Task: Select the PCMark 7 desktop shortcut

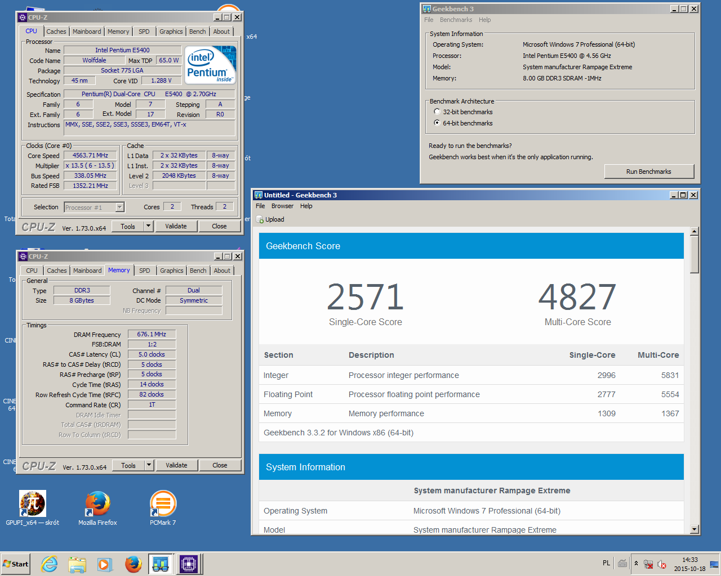Action: click(x=163, y=507)
